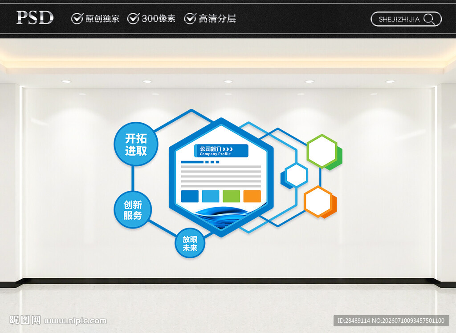Viewport: 456px width, 333px height.
Task: Select the green color square in panel
Action: [x=231, y=196]
